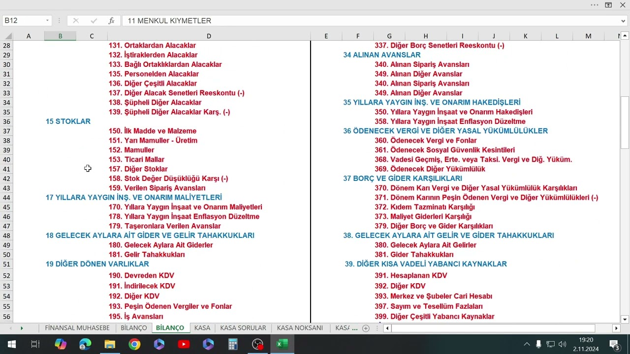Click into the formula bar text field
The image size is (630, 354).
(x=370, y=21)
